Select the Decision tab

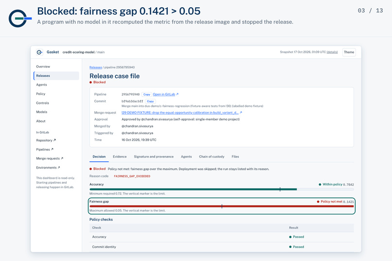click(x=99, y=157)
